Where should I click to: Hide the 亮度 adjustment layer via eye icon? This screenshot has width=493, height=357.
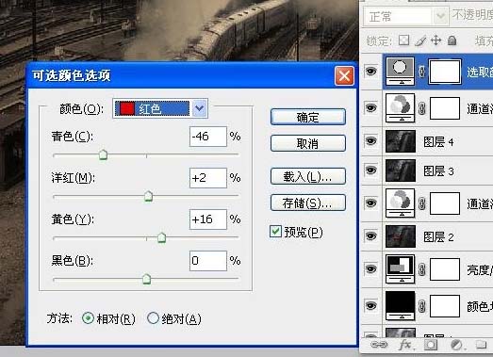click(371, 269)
